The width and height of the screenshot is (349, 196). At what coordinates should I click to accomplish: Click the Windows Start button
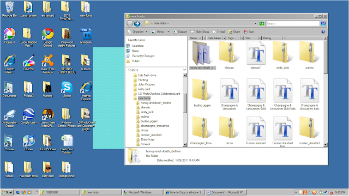[x=7, y=192]
